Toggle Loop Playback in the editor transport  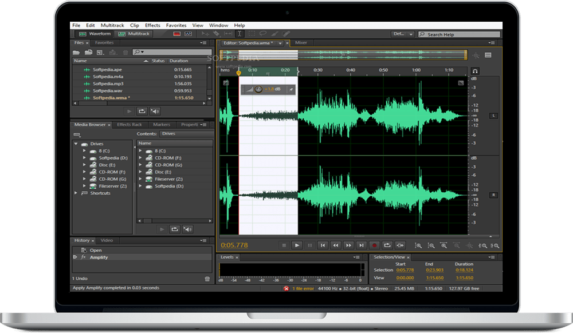[387, 245]
